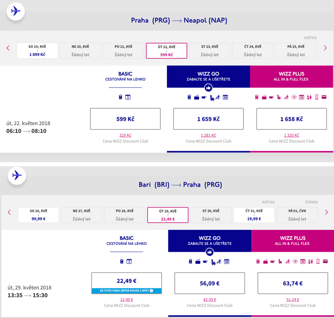
Task: Click the airplane icon beside Praha–Neapol route
Action: [x=16, y=11]
